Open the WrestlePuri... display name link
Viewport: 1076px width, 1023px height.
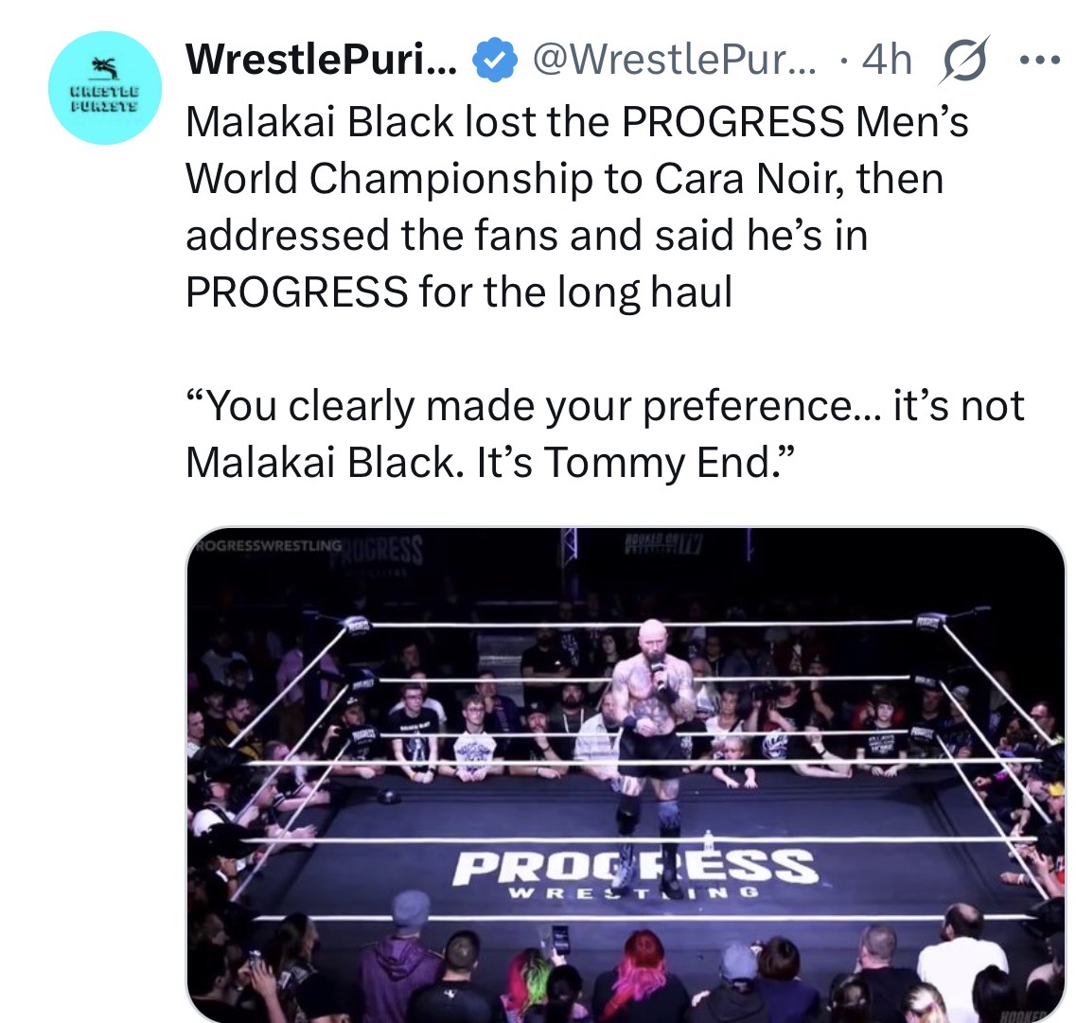coord(321,60)
